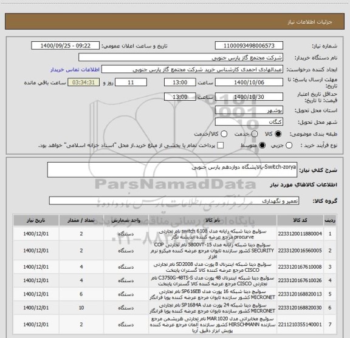Click quantity 6 in SP616EB row

[x=81, y=294]
